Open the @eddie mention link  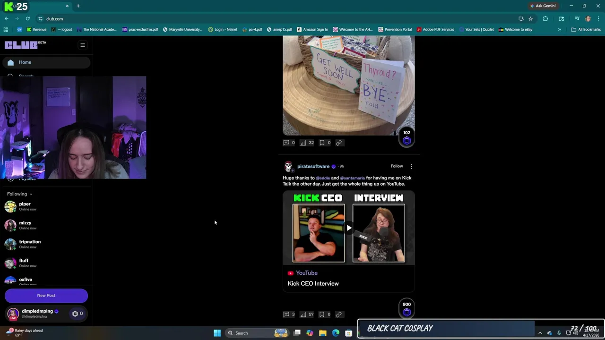coord(323,178)
